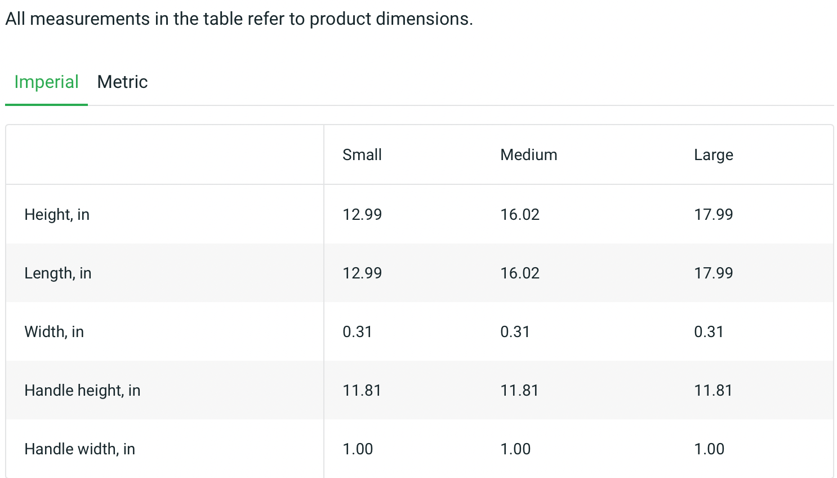Click the Small handle height value 11.81

click(362, 391)
